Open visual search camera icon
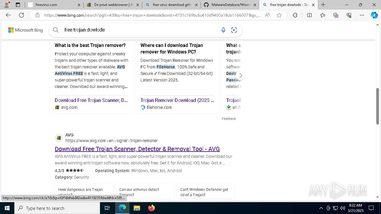 click(x=234, y=30)
